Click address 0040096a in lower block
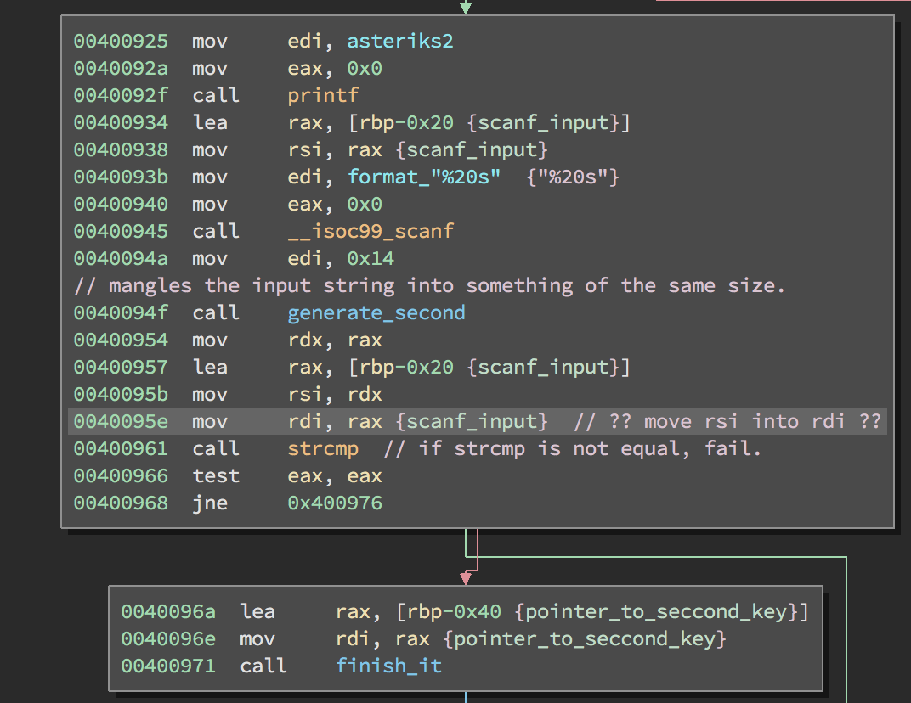The height and width of the screenshot is (703, 911). point(167,611)
